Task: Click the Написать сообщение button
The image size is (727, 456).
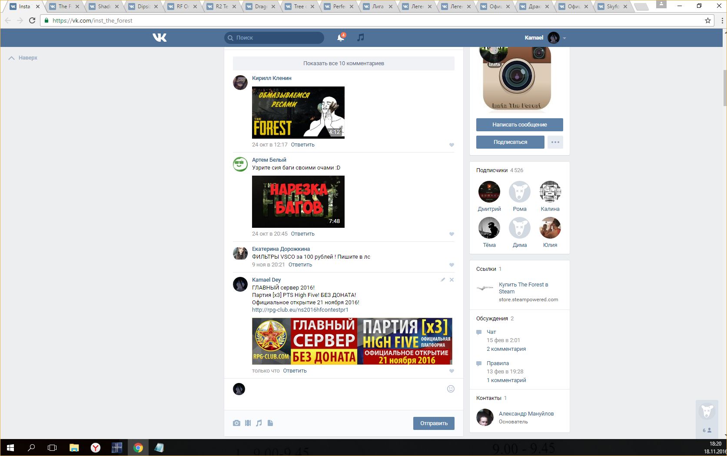Action: (520, 125)
